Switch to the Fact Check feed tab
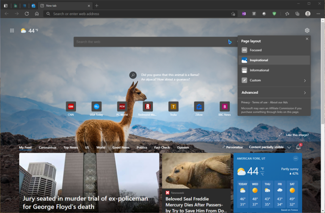The image size is (325, 213). [x=162, y=147]
